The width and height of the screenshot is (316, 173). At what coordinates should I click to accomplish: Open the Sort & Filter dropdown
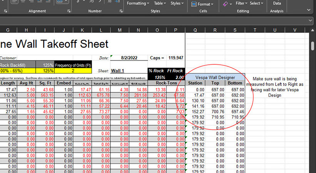(x=242, y=3)
